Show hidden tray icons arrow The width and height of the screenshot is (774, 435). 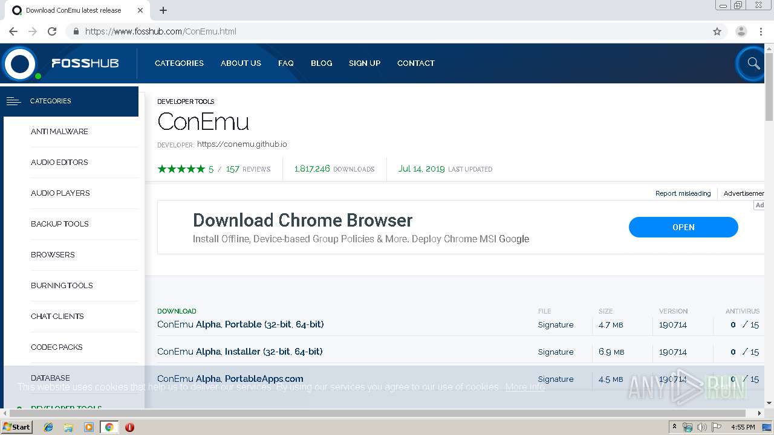click(674, 427)
